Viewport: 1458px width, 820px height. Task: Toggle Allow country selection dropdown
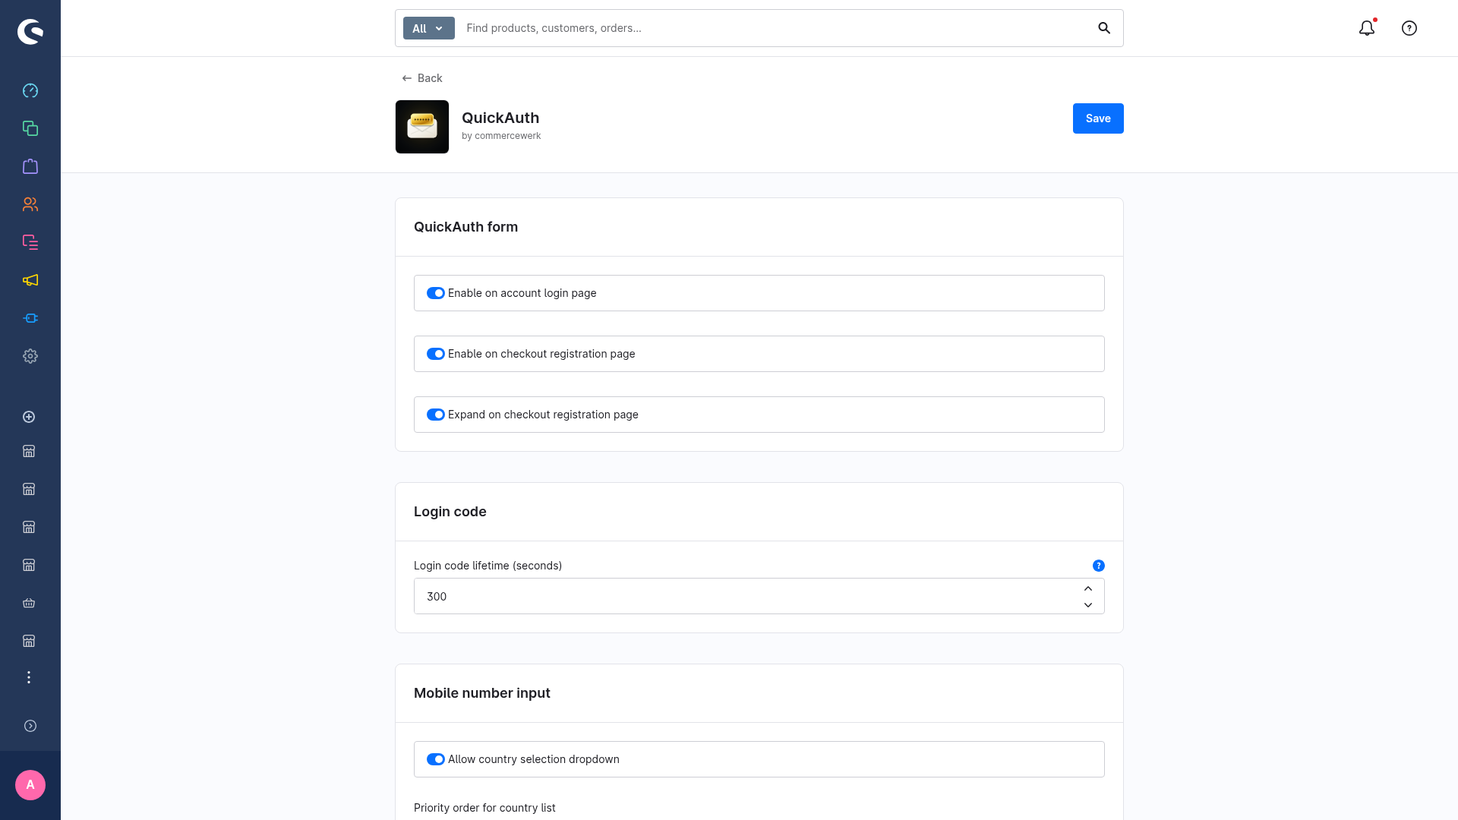click(435, 759)
